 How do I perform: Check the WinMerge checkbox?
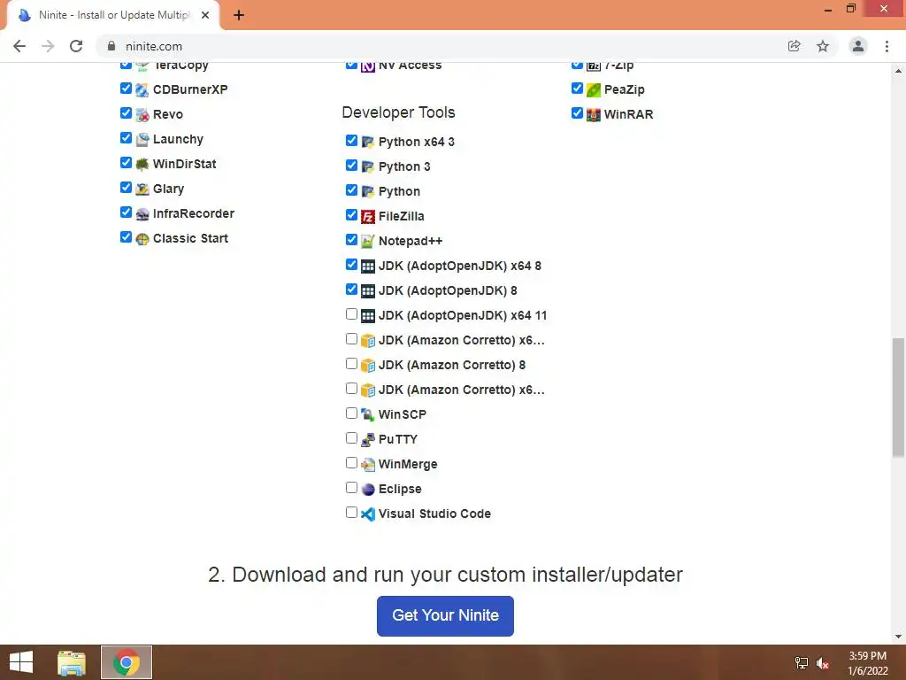click(351, 462)
